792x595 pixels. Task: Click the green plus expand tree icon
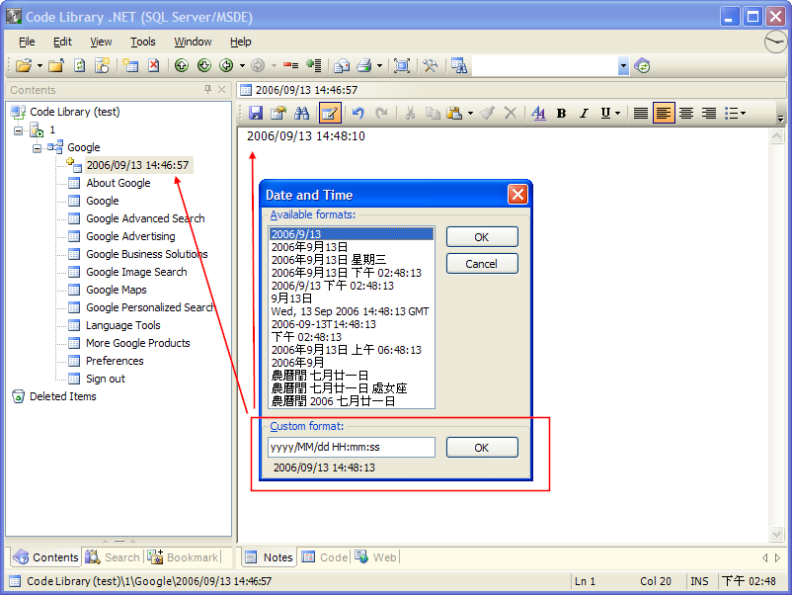(x=314, y=65)
